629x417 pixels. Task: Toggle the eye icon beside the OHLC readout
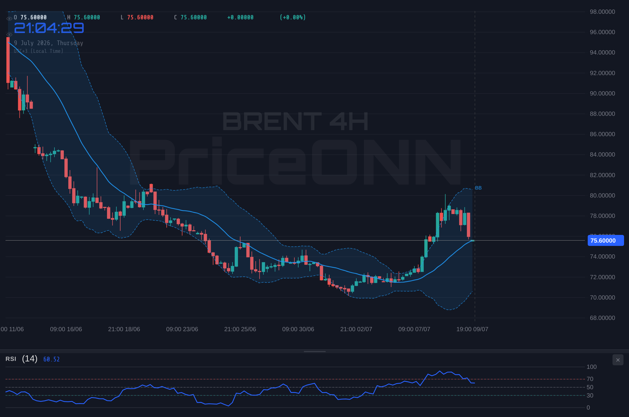tap(9, 19)
